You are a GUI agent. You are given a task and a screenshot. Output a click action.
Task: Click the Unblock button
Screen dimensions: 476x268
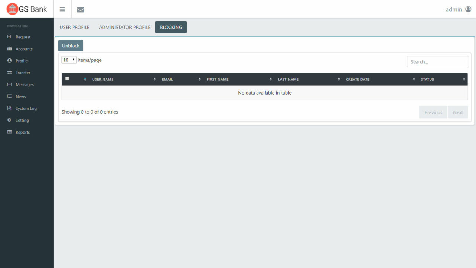tap(70, 45)
